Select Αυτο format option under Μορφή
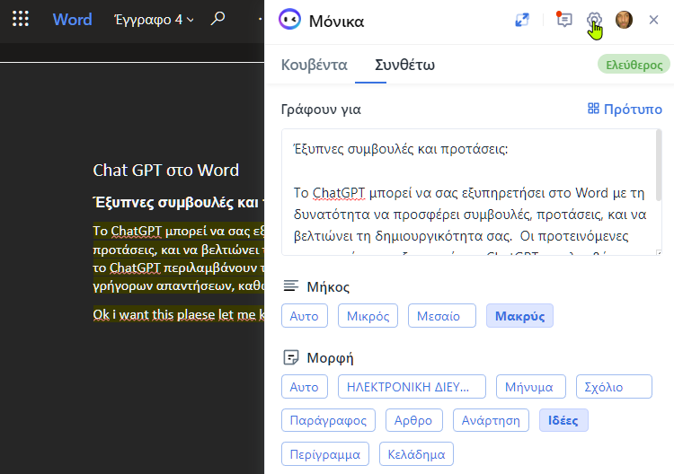The width and height of the screenshot is (674, 474). click(305, 386)
